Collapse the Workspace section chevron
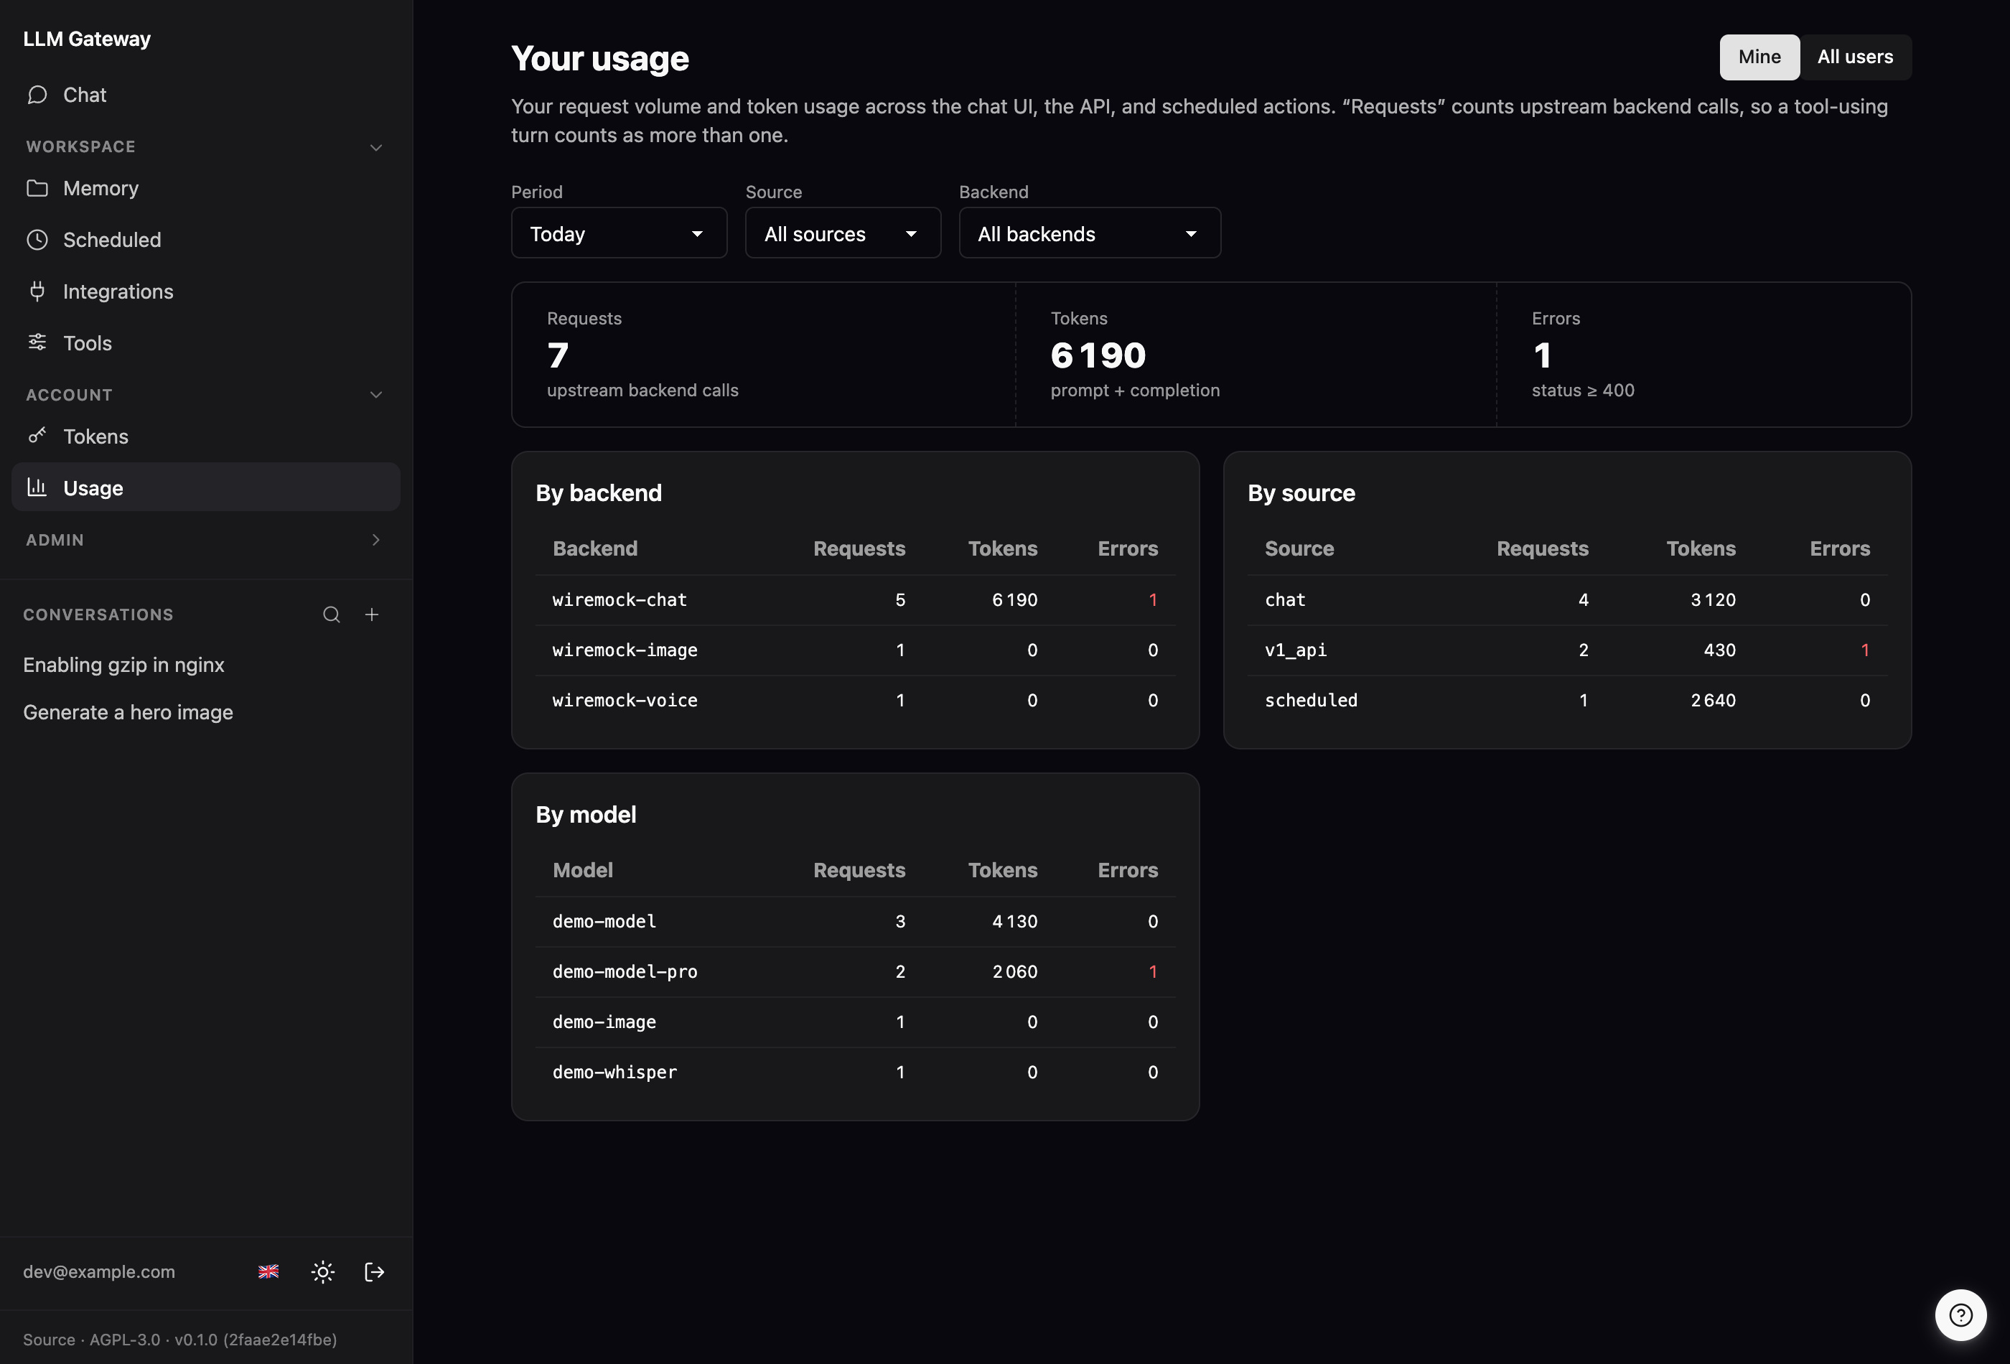The image size is (2010, 1364). pos(375,147)
